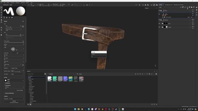Add a new fill layer

[x=187, y=7]
